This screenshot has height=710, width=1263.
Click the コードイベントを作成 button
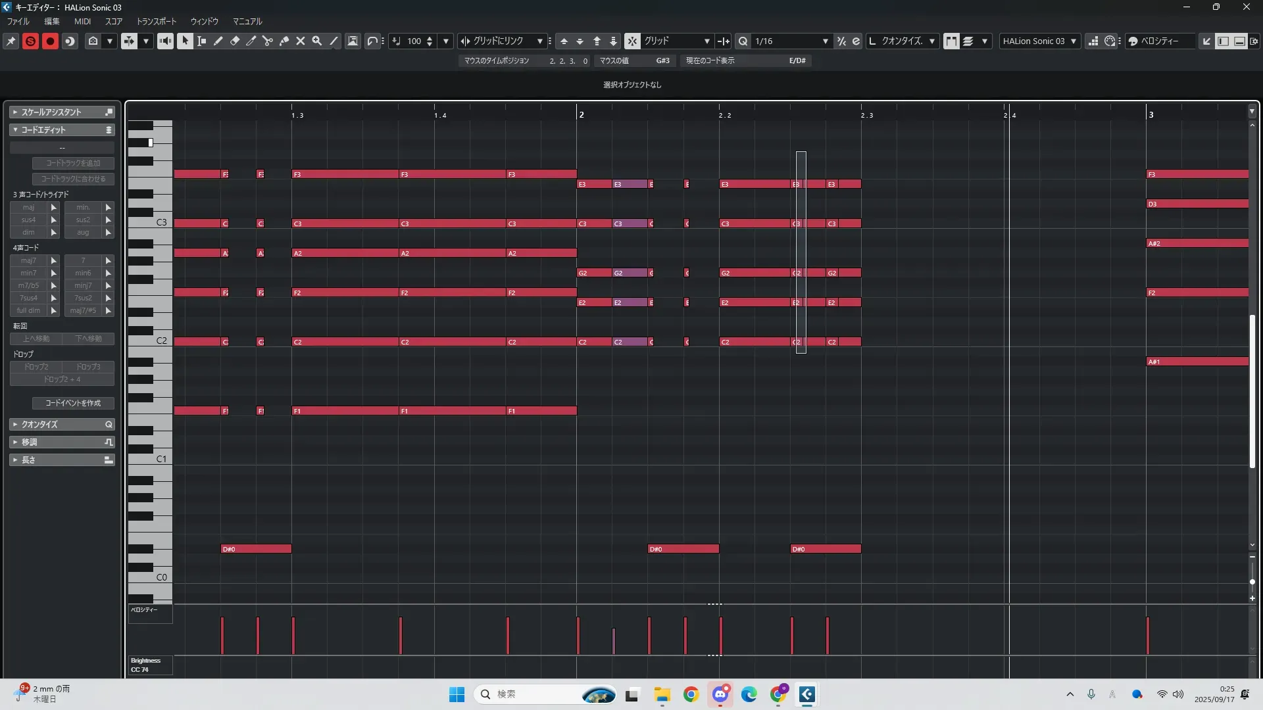point(73,403)
